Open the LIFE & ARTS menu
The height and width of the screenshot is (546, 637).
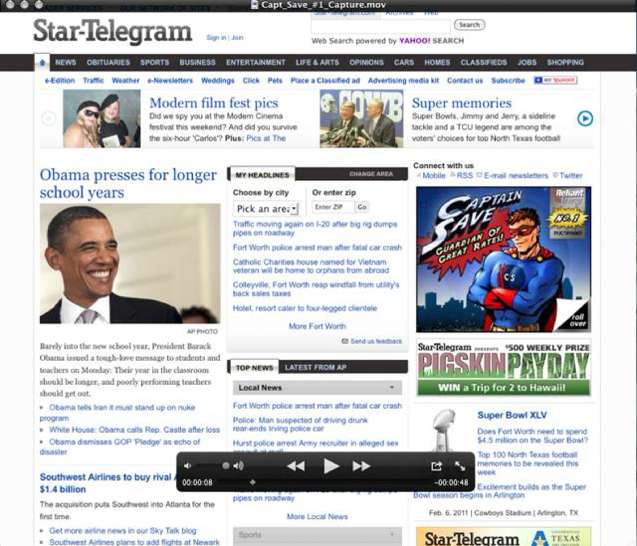[317, 63]
